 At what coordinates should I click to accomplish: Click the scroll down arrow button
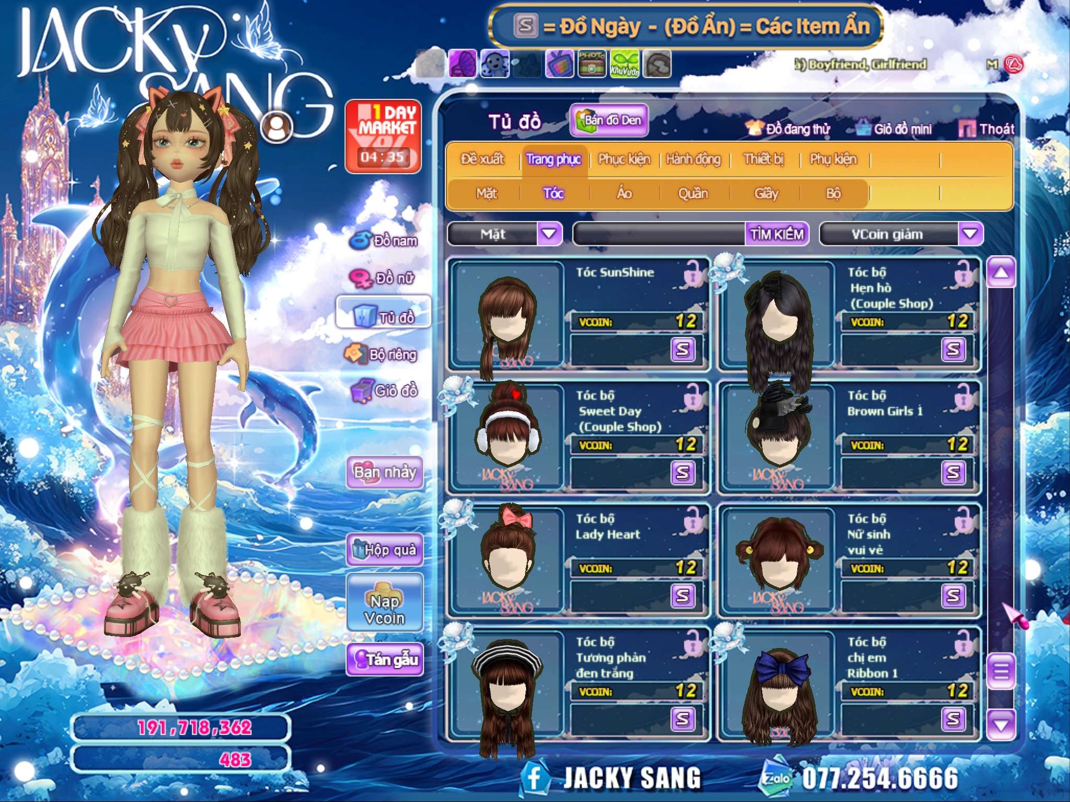pos(1001,725)
